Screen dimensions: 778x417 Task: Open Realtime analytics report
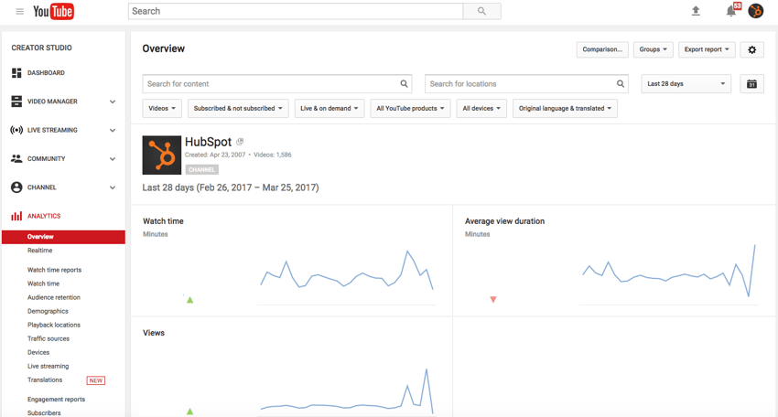click(39, 251)
